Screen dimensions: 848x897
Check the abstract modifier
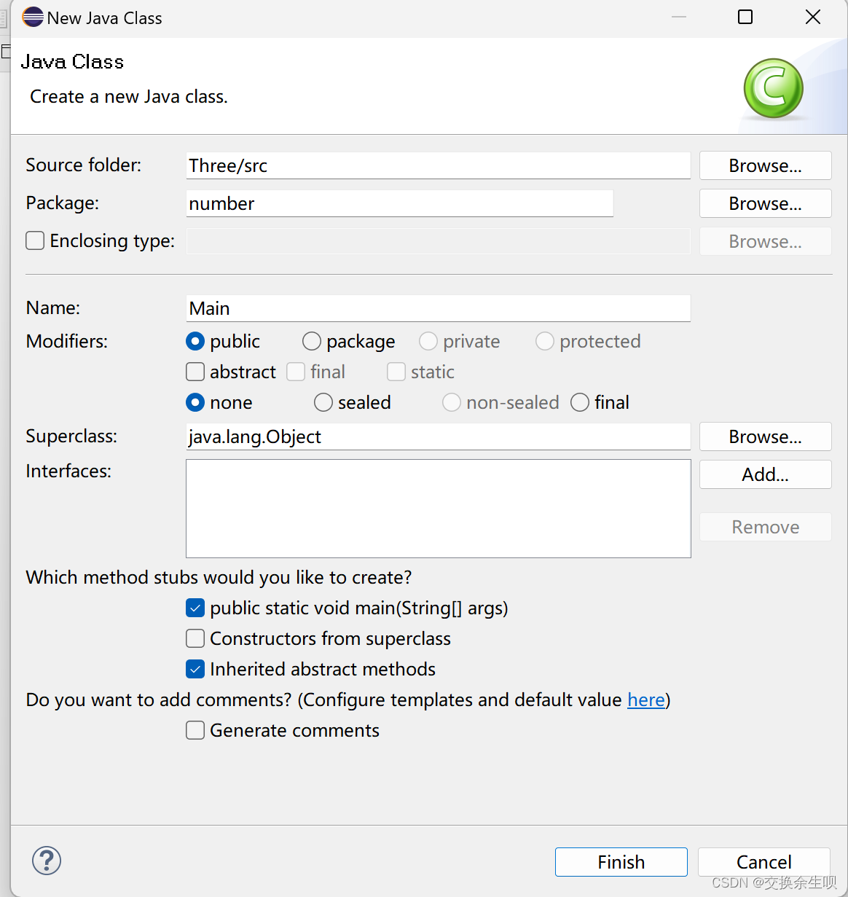195,372
